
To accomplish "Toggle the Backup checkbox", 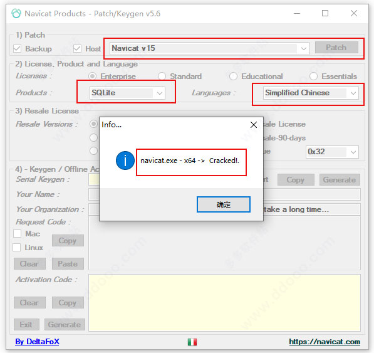I will tap(17, 49).
